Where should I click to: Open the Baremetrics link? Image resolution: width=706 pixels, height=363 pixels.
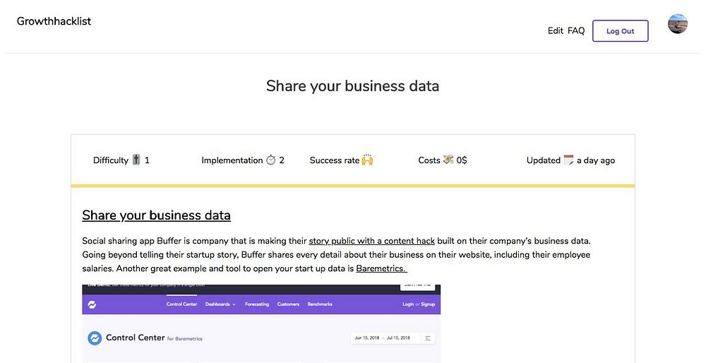[x=381, y=268]
